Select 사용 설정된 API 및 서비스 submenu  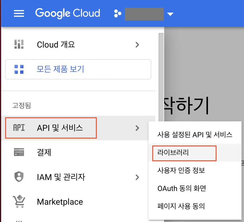coord(195,134)
